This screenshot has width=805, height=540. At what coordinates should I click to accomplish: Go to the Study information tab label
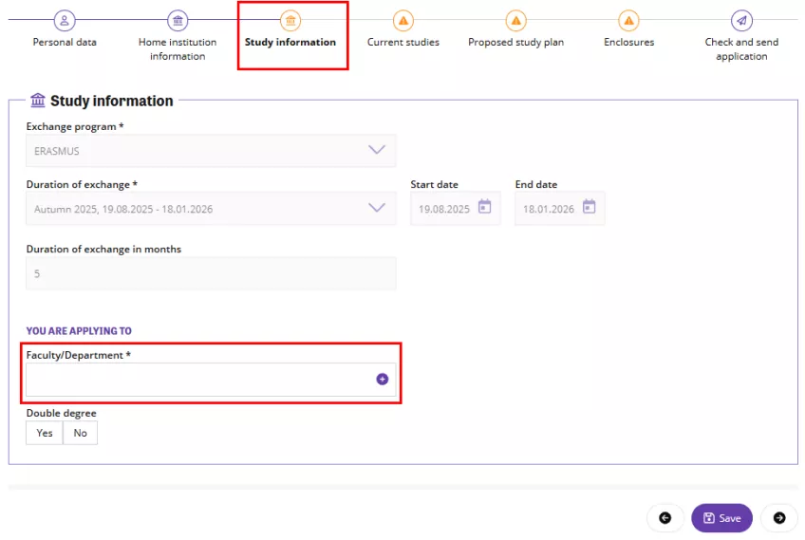coord(290,43)
